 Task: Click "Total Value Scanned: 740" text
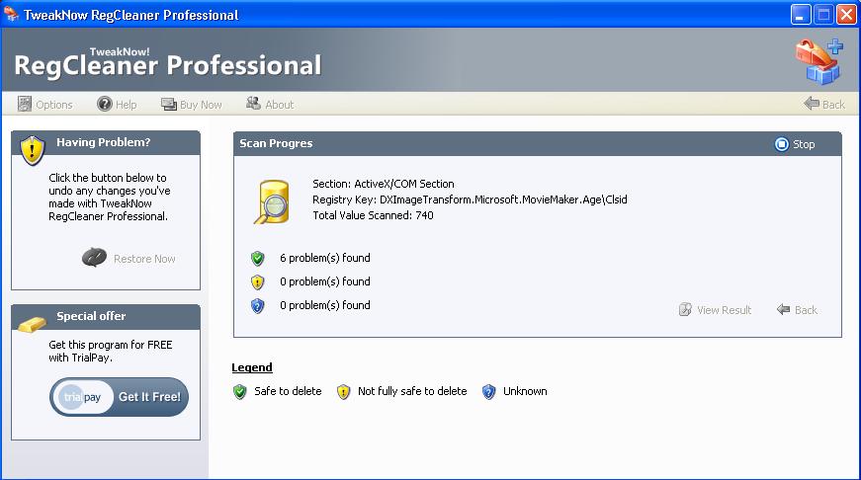coord(373,215)
